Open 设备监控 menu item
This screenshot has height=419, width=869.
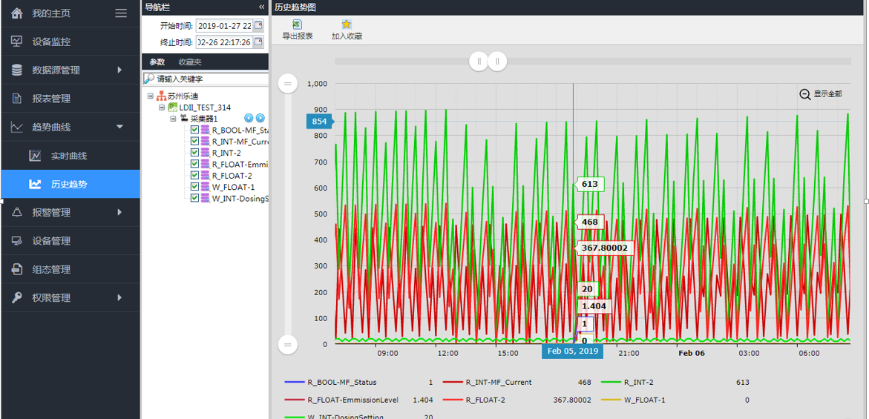(70, 42)
